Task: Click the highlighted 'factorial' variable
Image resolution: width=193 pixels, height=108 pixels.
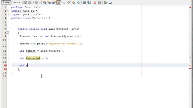Action: [x=33, y=58]
